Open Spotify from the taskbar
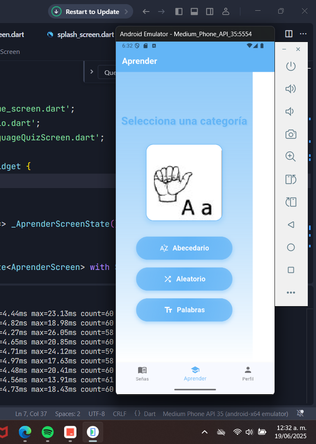 pos(48,432)
